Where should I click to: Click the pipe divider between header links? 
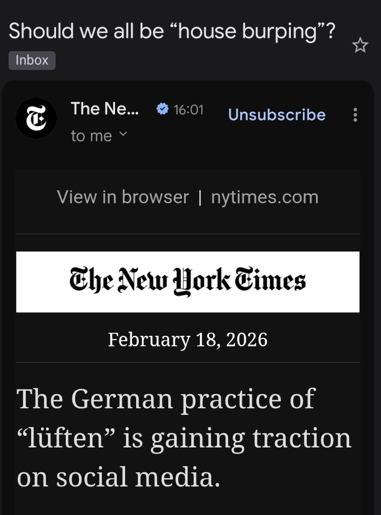click(200, 197)
